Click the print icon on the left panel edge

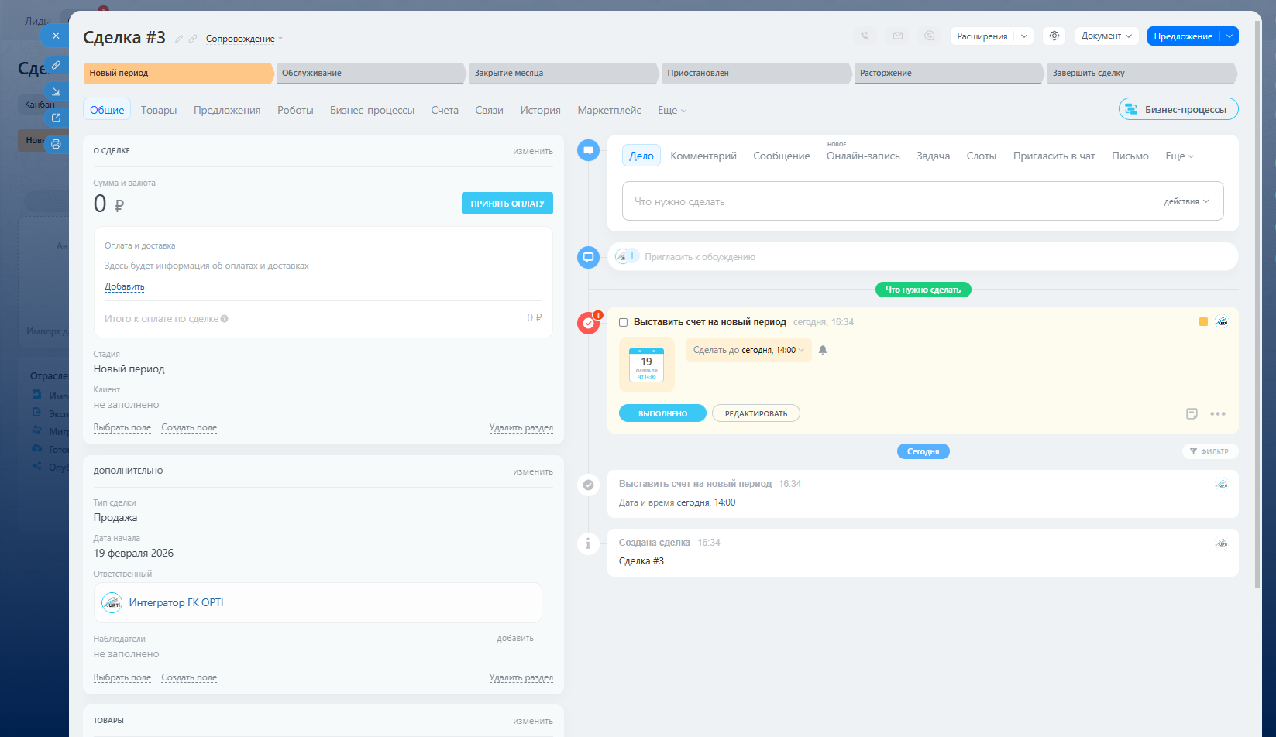click(x=56, y=144)
